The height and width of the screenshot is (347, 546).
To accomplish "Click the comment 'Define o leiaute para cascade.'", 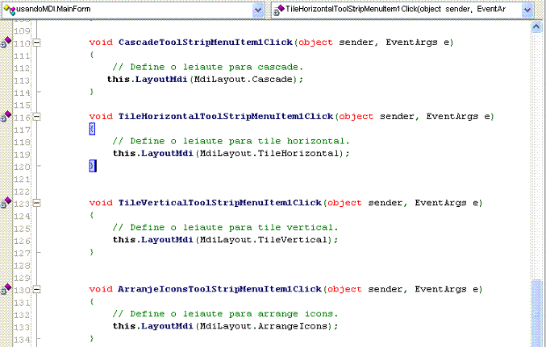I will point(208,67).
